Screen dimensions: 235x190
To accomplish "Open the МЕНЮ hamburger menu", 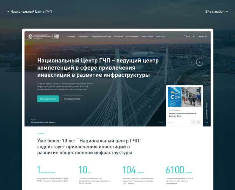I will pos(203,37).
